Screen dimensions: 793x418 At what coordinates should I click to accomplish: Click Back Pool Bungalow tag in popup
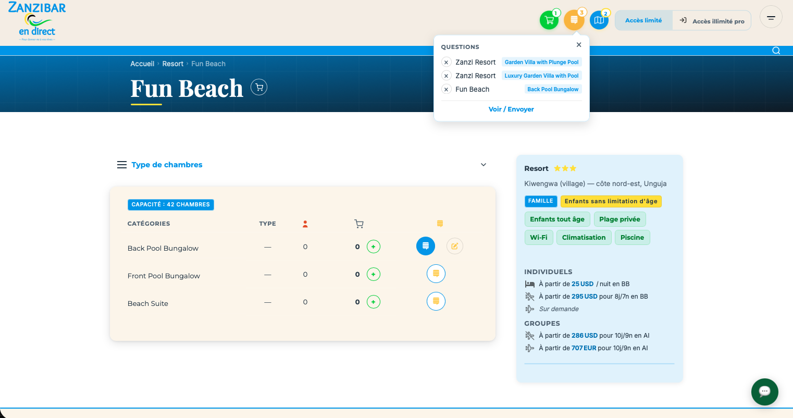(553, 89)
